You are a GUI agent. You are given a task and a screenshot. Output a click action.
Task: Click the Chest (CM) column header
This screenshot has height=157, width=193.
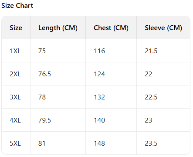click(x=111, y=28)
